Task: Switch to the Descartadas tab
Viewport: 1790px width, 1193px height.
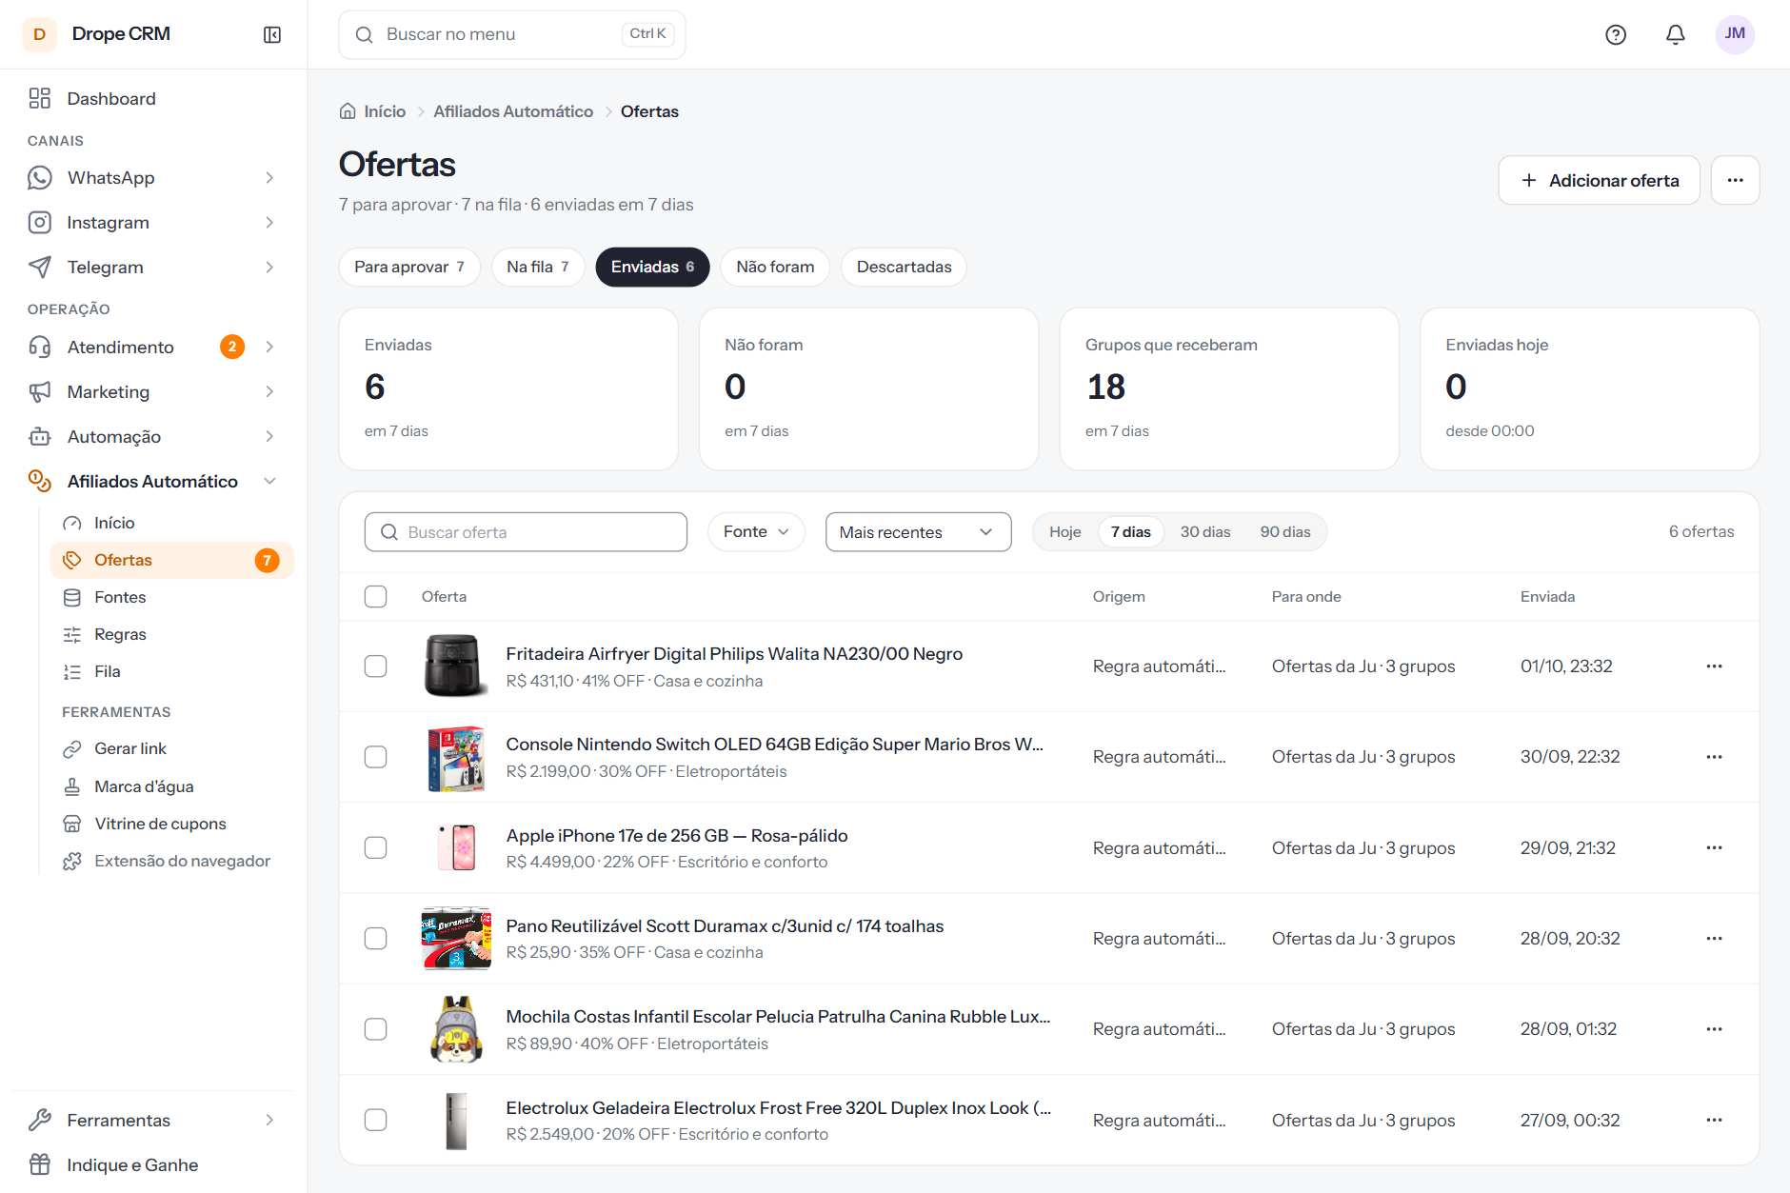Action: [904, 267]
